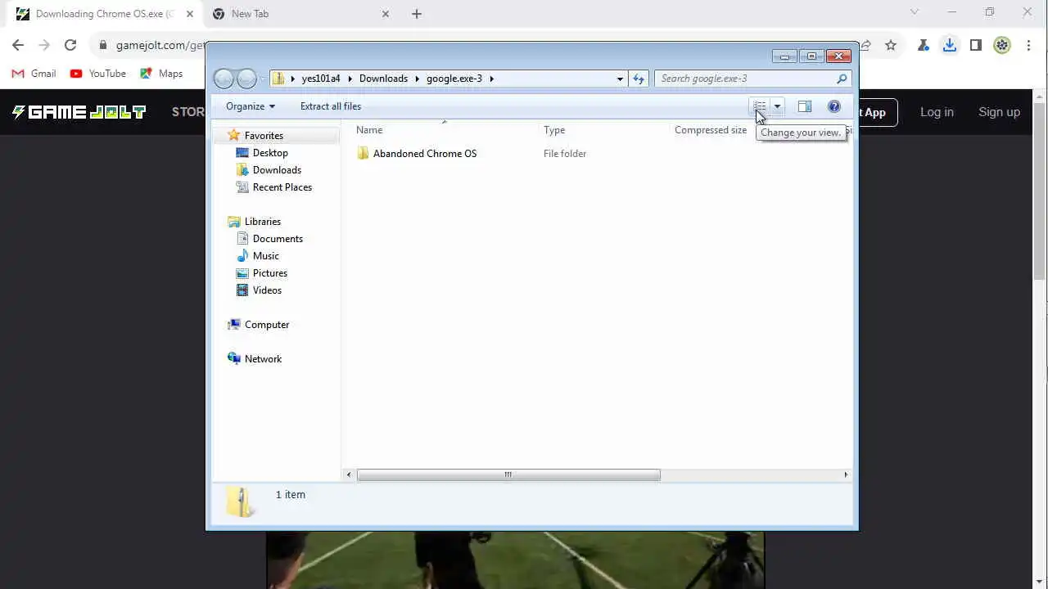
Task: Open Chrome tab search chevron
Action: click(x=915, y=12)
